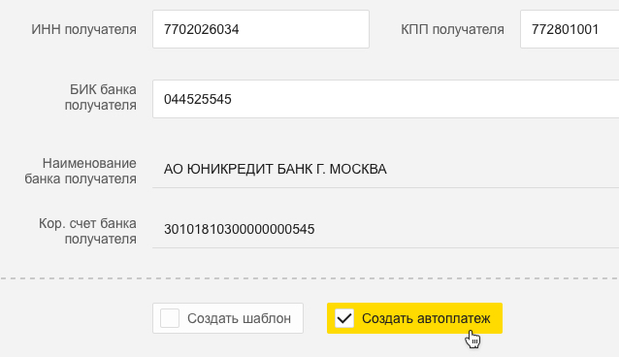619x357 pixels.
Task: Place cursor in the value 044525545
Action: point(198,99)
